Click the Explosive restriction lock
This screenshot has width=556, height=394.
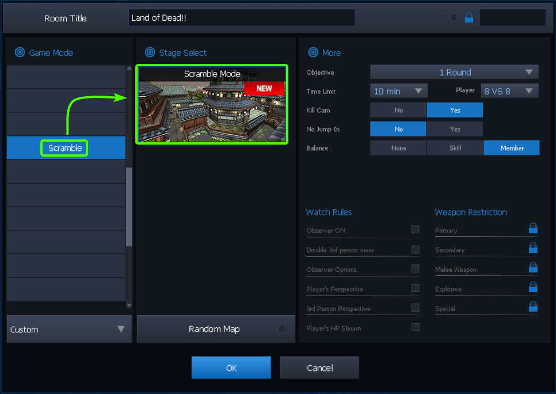pos(533,286)
